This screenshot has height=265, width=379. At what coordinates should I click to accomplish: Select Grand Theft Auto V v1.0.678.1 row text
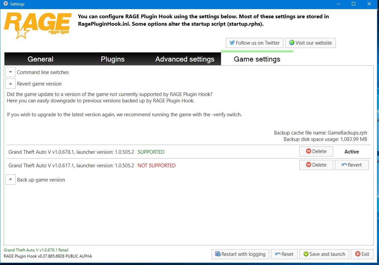(x=71, y=152)
